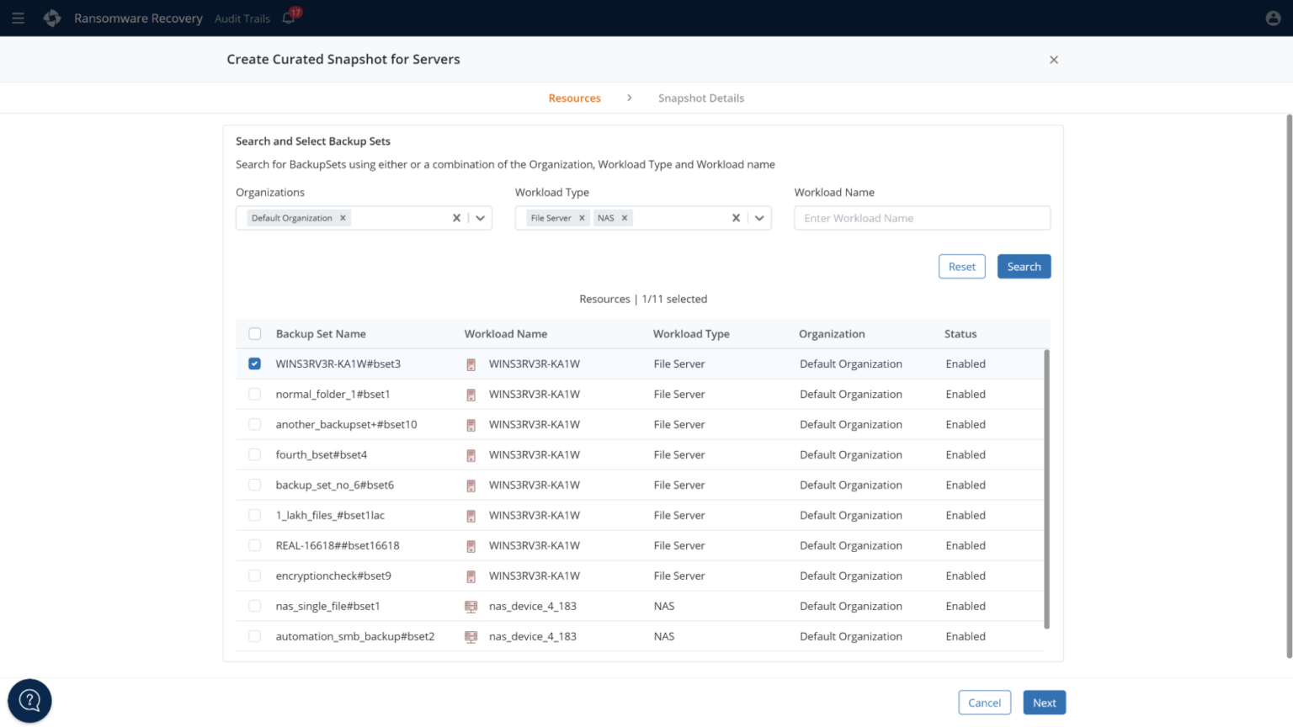Go to the Audit Trails menu
Viewport: 1293px width, 727px height.
click(x=242, y=19)
